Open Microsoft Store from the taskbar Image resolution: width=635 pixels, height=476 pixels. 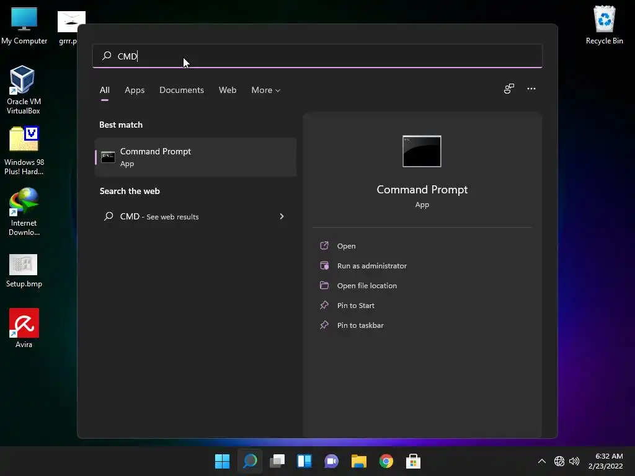point(414,461)
